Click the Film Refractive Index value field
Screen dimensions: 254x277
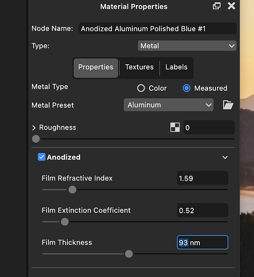(x=203, y=178)
